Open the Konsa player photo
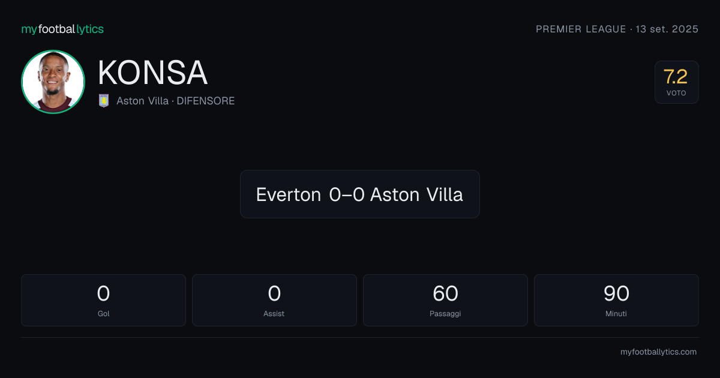 [x=53, y=82]
